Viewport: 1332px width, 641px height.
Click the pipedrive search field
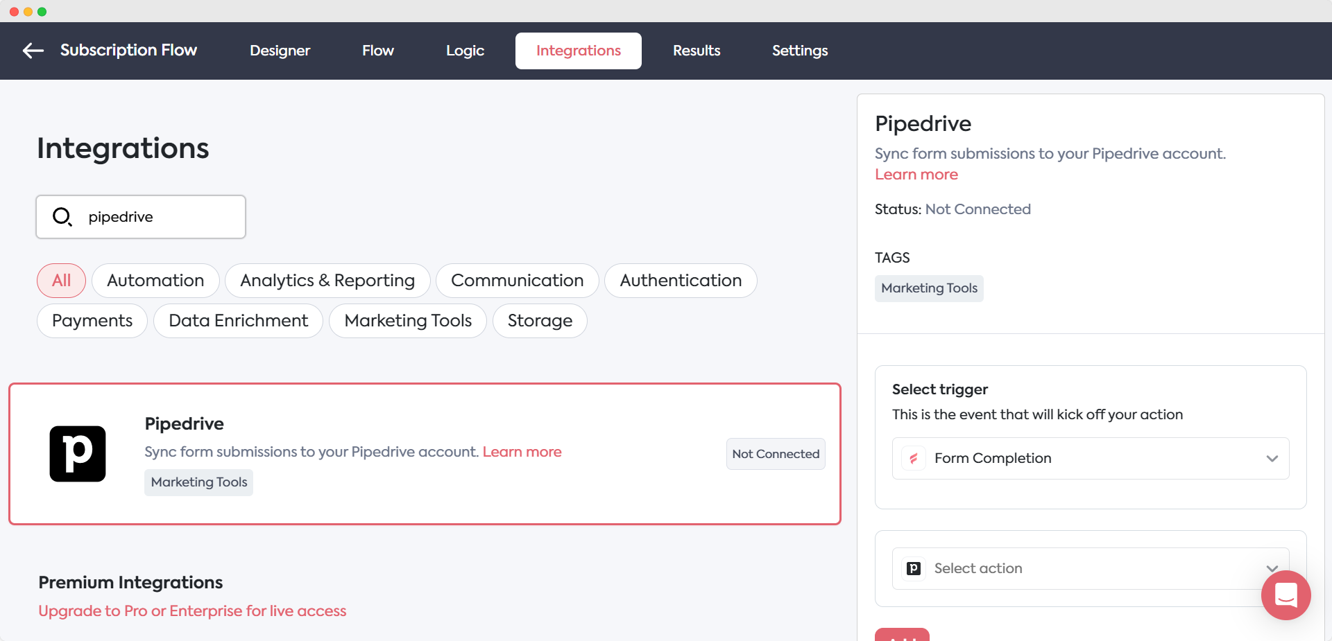(141, 217)
